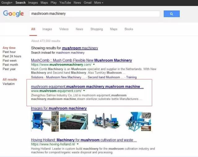Open Hoving Holland machinery result title
This screenshot has width=198, height=157.
84,140
